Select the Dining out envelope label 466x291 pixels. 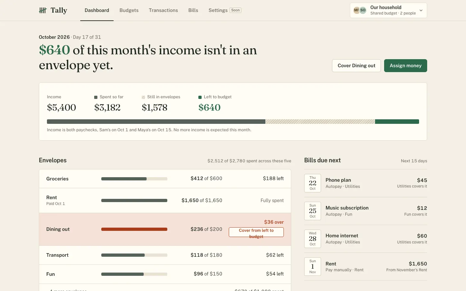[x=58, y=229]
